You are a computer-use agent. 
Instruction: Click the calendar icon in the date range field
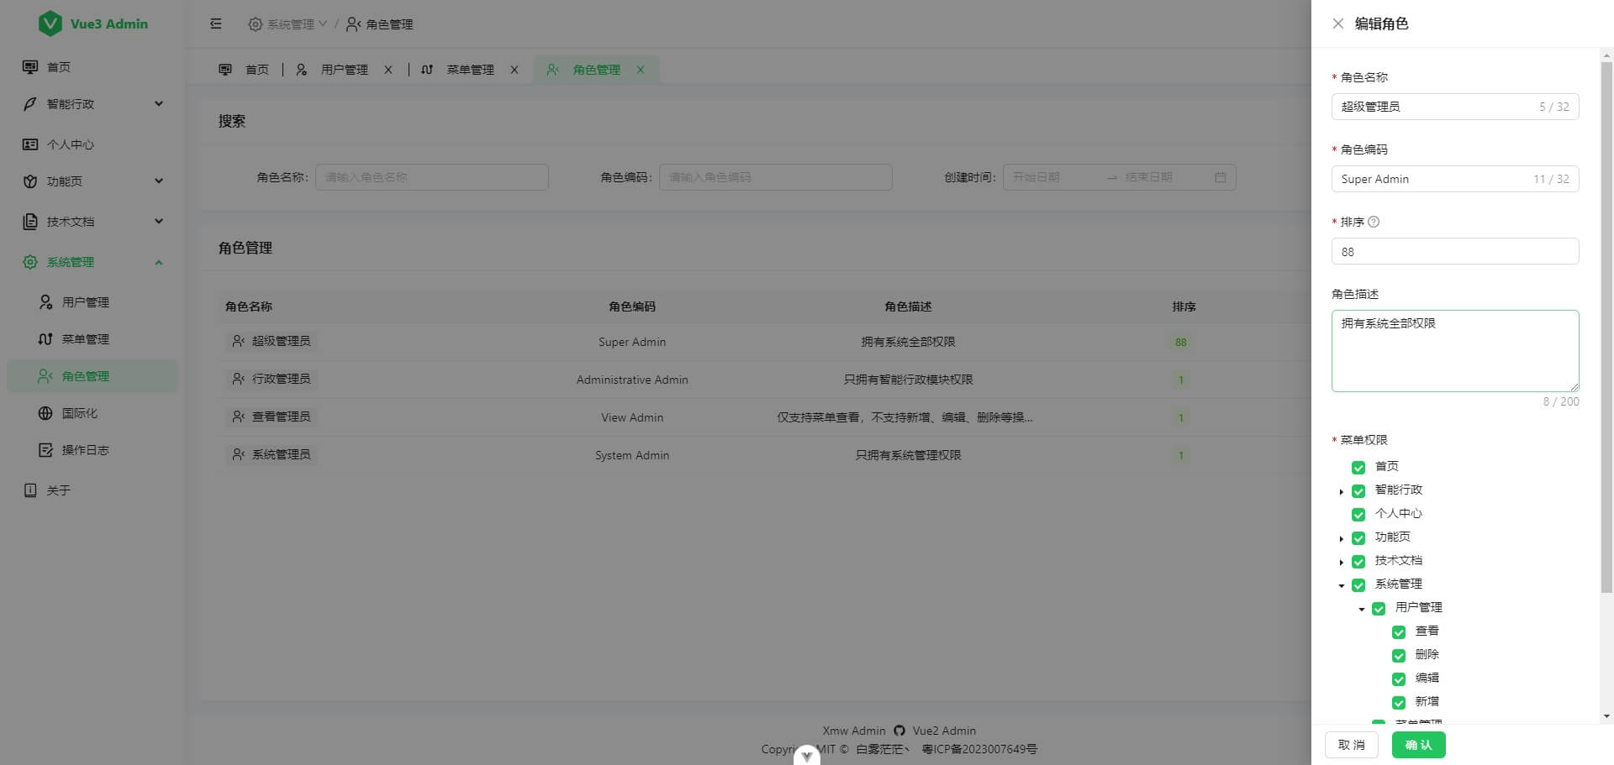[x=1221, y=177]
